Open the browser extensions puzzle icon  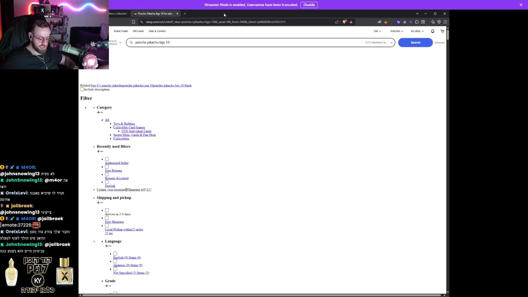(x=417, y=22)
